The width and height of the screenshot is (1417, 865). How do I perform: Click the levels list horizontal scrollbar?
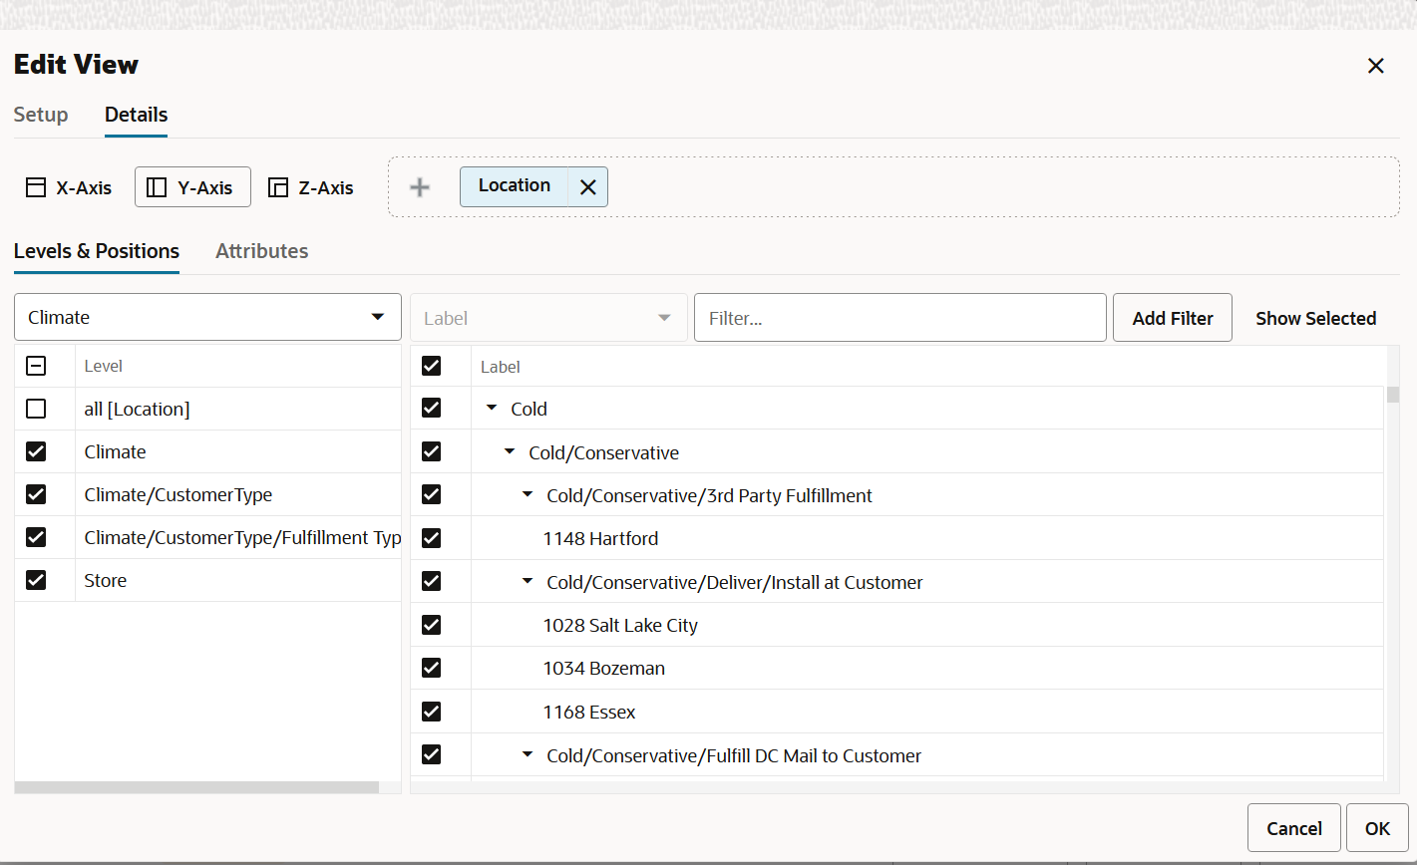(196, 787)
